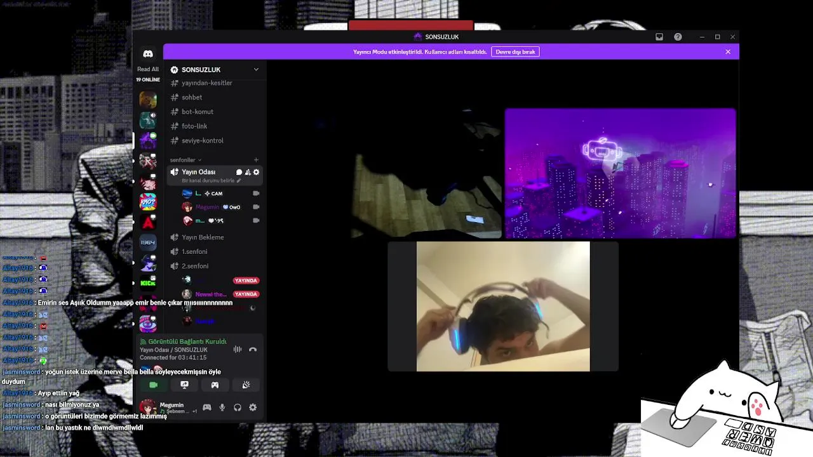
Task: Dismiss the Streamer Mode purple banner
Action: [728, 52]
